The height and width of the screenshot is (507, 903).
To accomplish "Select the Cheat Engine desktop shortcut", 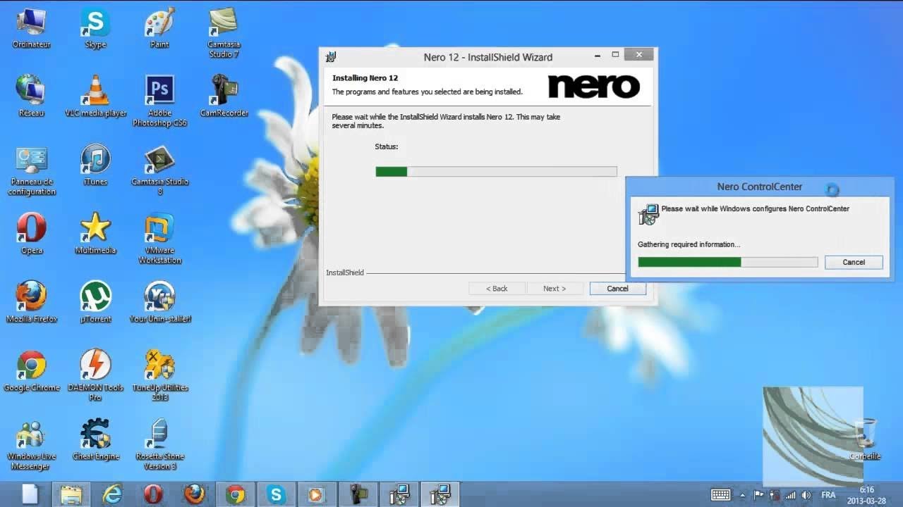I will coord(95,440).
